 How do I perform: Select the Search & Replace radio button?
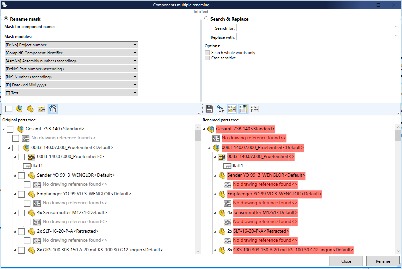pyautogui.click(x=206, y=19)
